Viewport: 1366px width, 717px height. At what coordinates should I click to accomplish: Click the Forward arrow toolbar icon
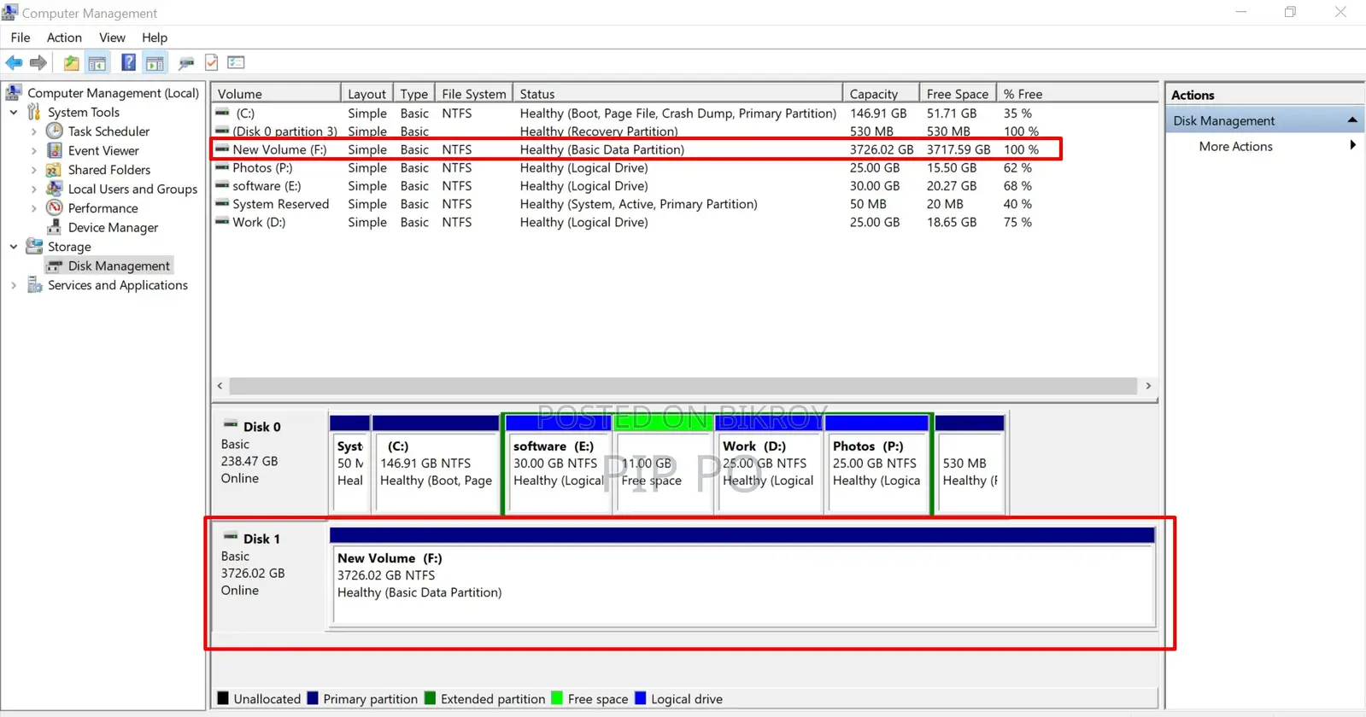click(38, 62)
